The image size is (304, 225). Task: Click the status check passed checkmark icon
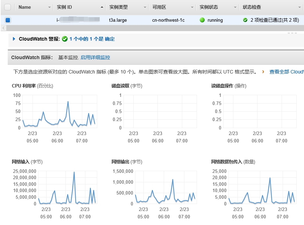pyautogui.click(x=245, y=20)
